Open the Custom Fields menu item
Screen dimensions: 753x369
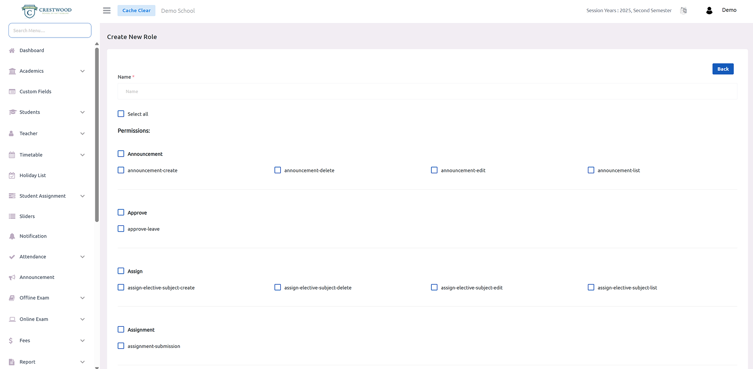[x=35, y=92]
